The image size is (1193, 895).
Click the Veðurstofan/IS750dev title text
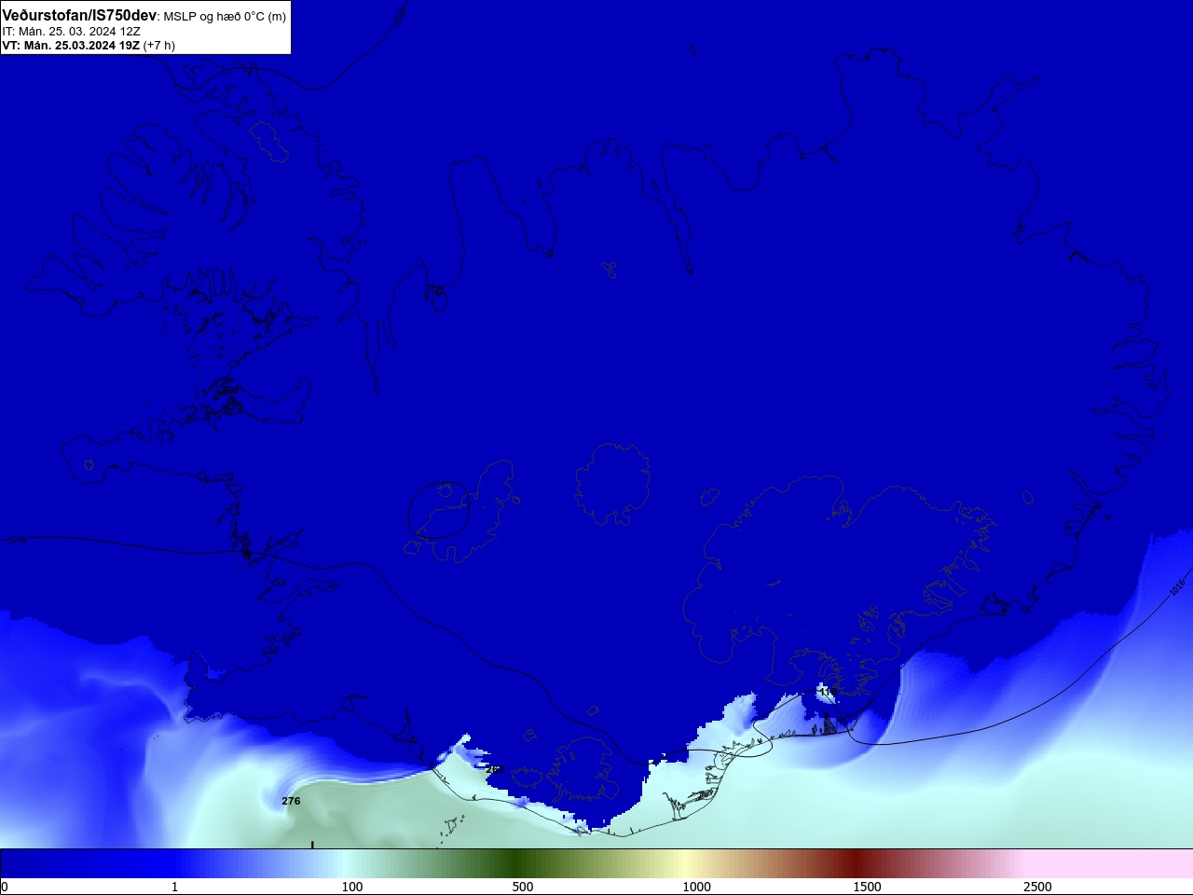(x=79, y=16)
